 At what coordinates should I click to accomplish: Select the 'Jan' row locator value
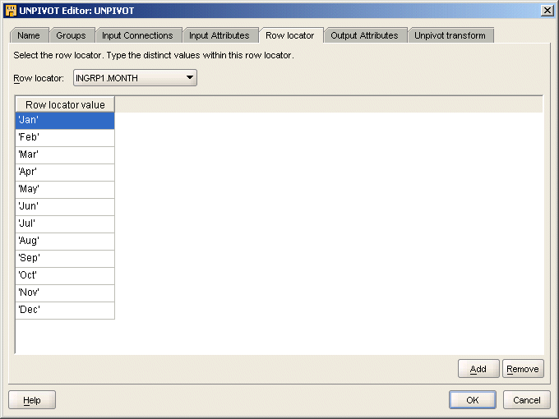(65, 121)
